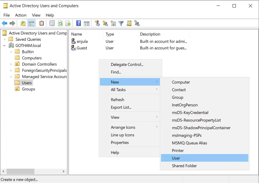The height and width of the screenshot is (183, 259).
Task: Expand the Saved Queries node
Action: click(x=4, y=39)
